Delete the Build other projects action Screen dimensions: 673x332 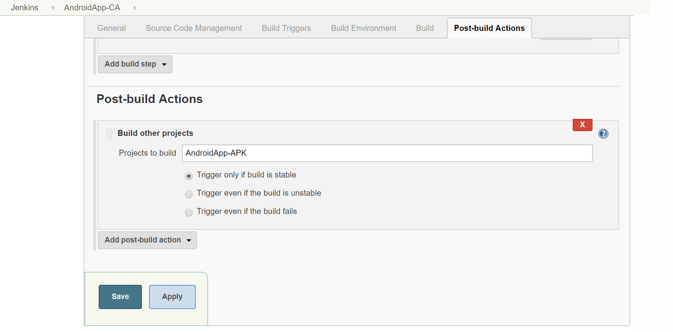click(582, 125)
